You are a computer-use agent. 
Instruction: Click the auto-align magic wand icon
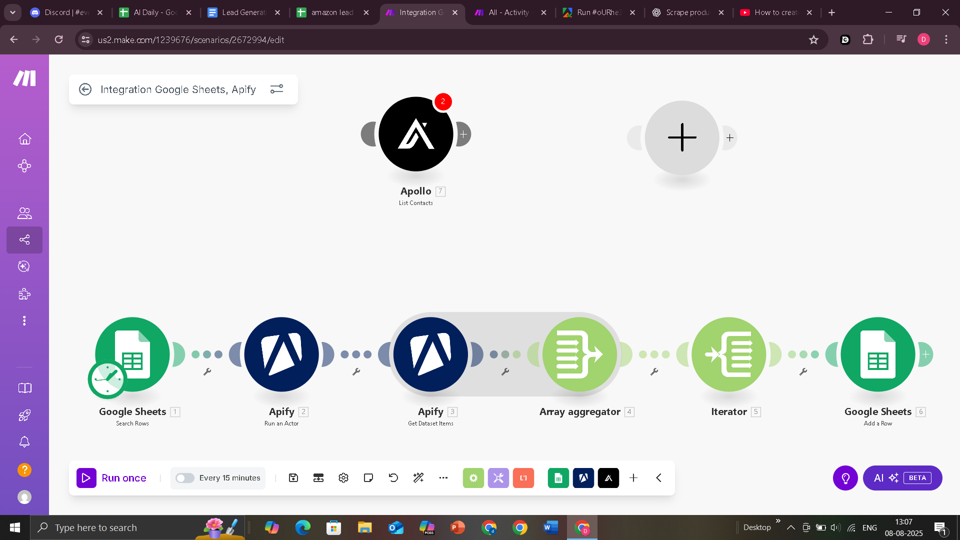coord(418,478)
